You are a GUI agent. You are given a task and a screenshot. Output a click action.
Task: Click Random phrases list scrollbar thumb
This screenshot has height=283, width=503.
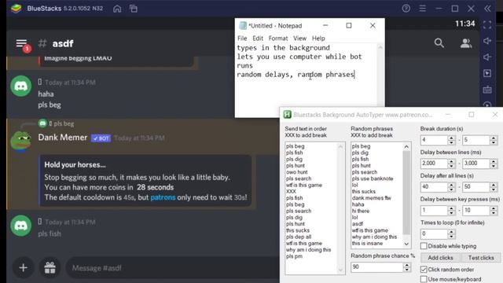(x=406, y=193)
